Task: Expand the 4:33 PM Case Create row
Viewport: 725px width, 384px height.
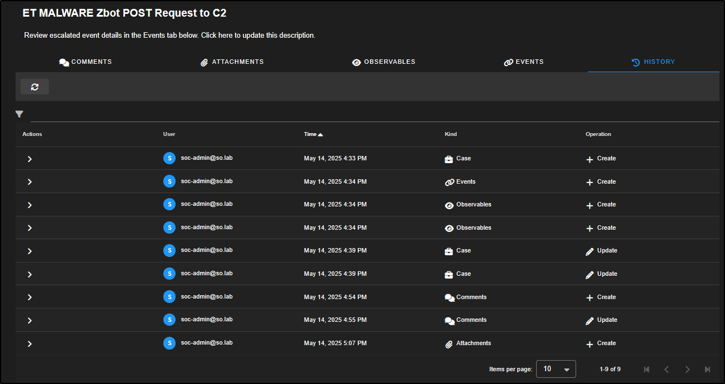Action: 29,159
